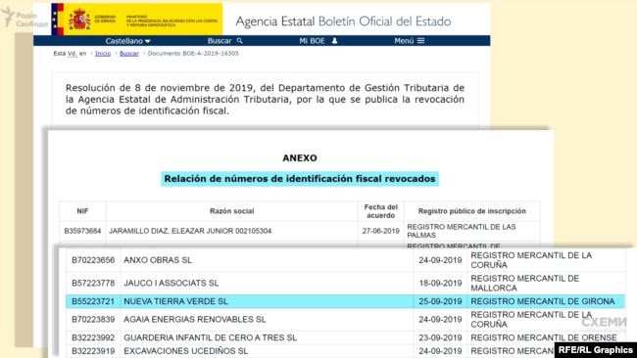Viewport: 637px width, 358px height.
Task: Click the Registro público de inscripción header
Action: (x=472, y=211)
